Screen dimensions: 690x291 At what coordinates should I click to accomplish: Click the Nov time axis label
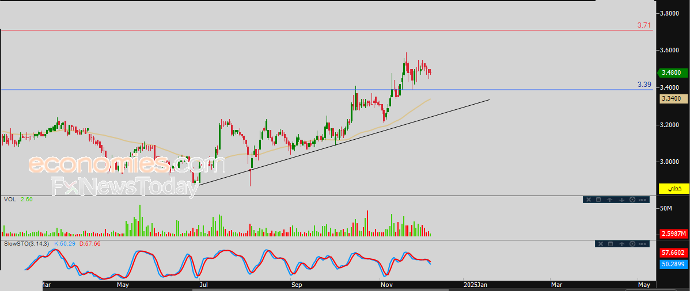[386, 285]
